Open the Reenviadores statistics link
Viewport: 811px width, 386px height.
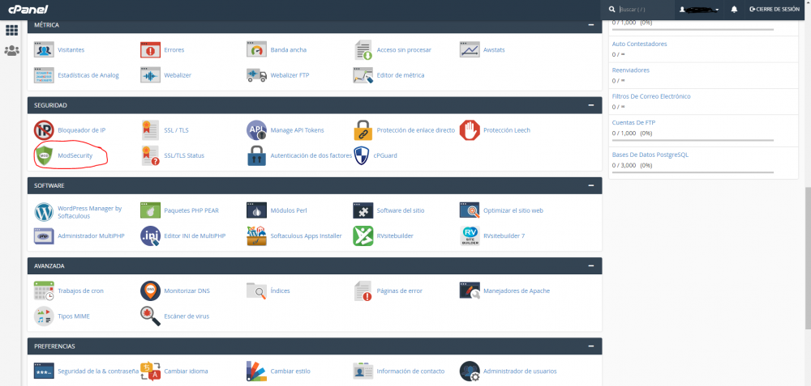[x=630, y=70]
